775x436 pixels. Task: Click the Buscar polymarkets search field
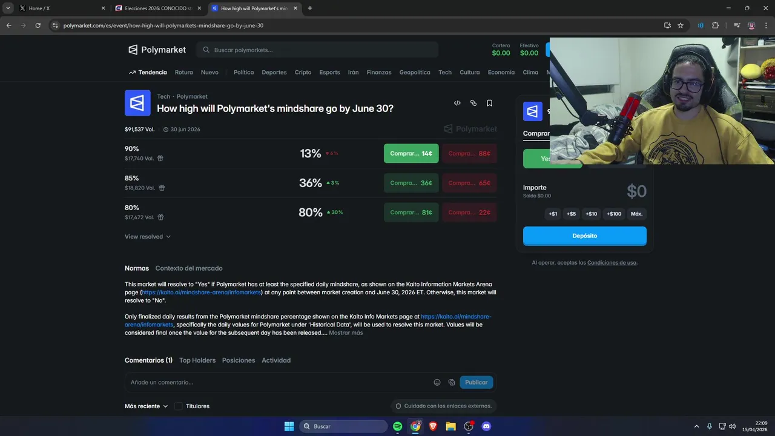(318, 50)
